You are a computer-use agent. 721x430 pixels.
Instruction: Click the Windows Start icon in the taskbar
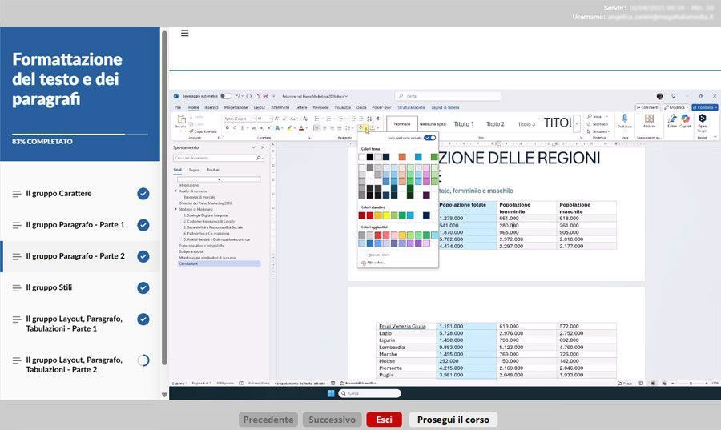328,394
